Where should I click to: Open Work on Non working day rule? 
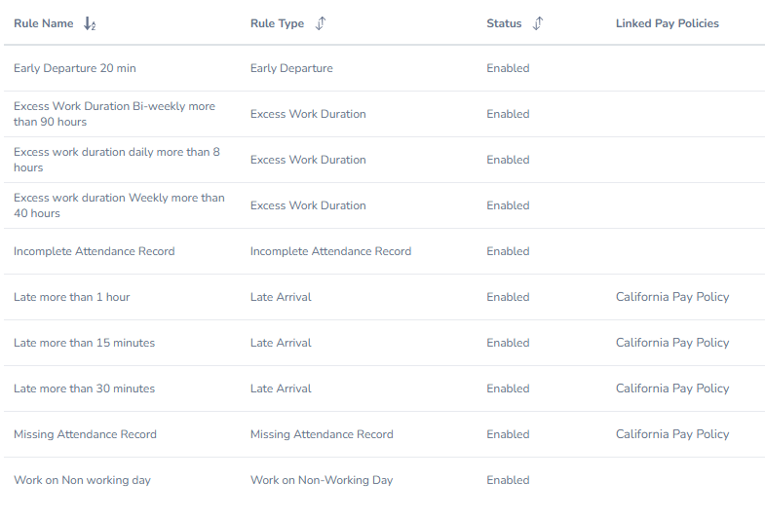tap(82, 480)
